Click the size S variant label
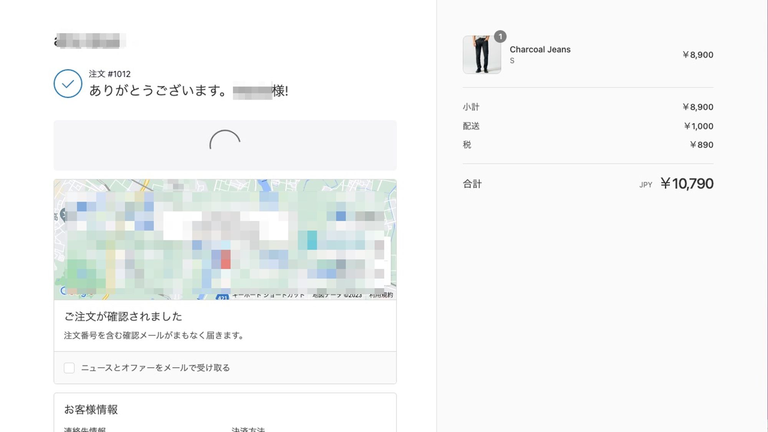This screenshot has width=768, height=432. 512,61
